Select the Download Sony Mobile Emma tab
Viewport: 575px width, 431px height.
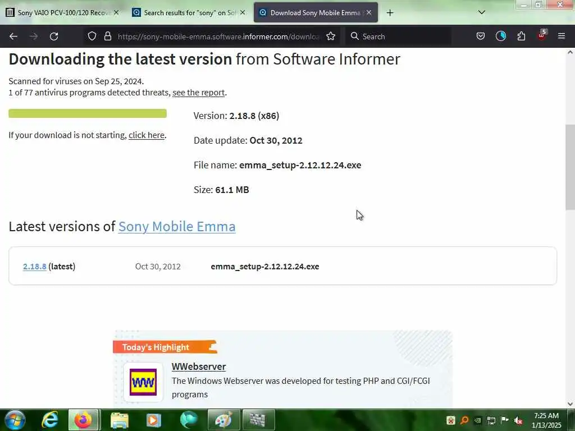click(x=316, y=12)
